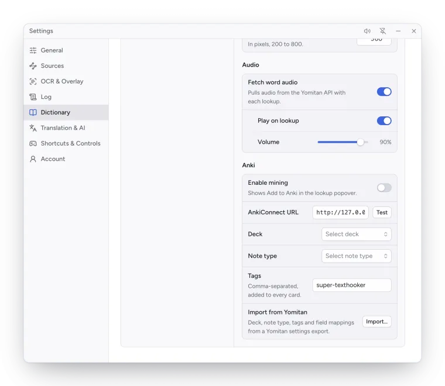Click the AnkiConnect URL field
445x386 pixels.
point(340,212)
